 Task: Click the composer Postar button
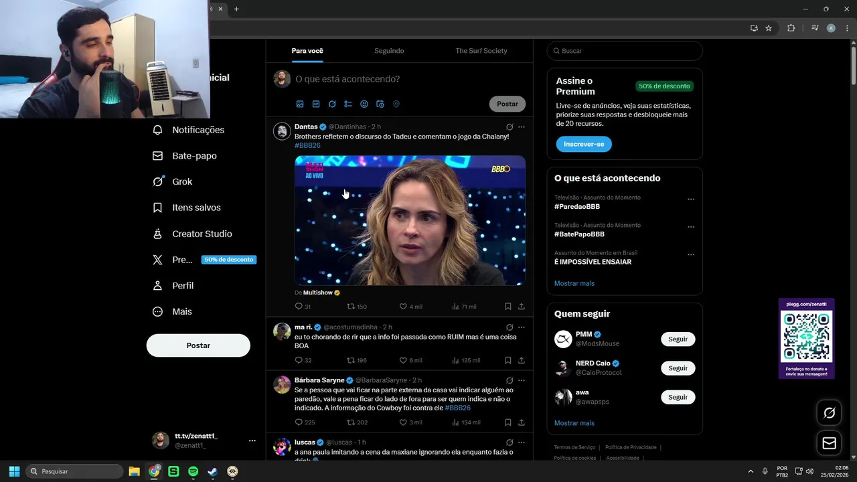pos(508,104)
